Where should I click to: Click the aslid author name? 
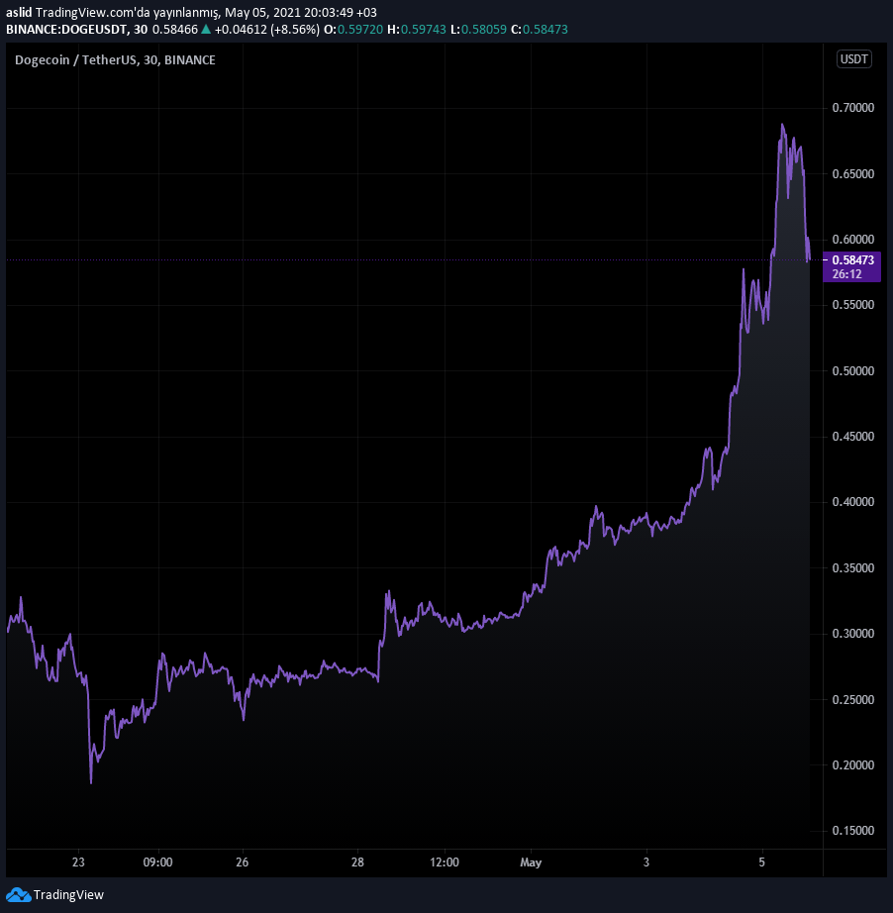(x=20, y=13)
